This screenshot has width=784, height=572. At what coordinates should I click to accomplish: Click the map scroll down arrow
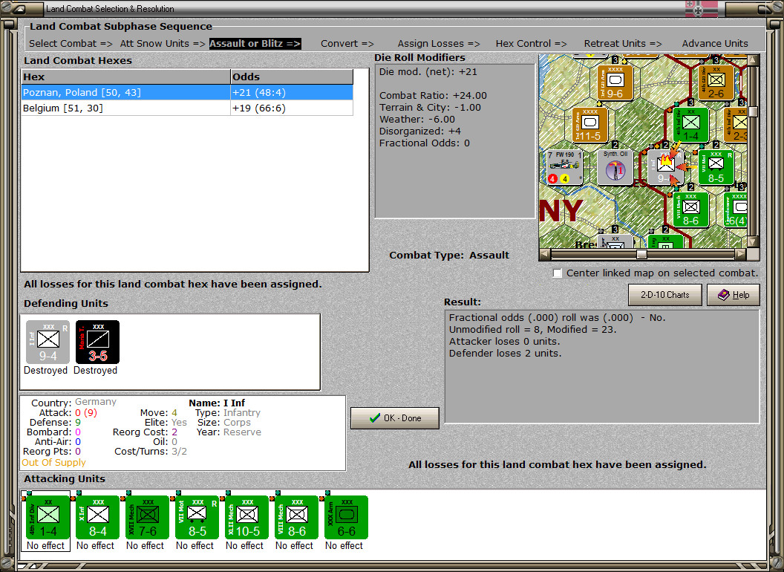click(x=753, y=242)
